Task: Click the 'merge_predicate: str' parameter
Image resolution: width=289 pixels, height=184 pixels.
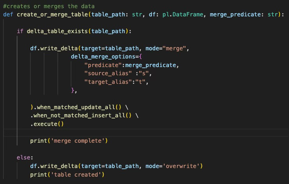Action: pyautogui.click(x=244, y=14)
